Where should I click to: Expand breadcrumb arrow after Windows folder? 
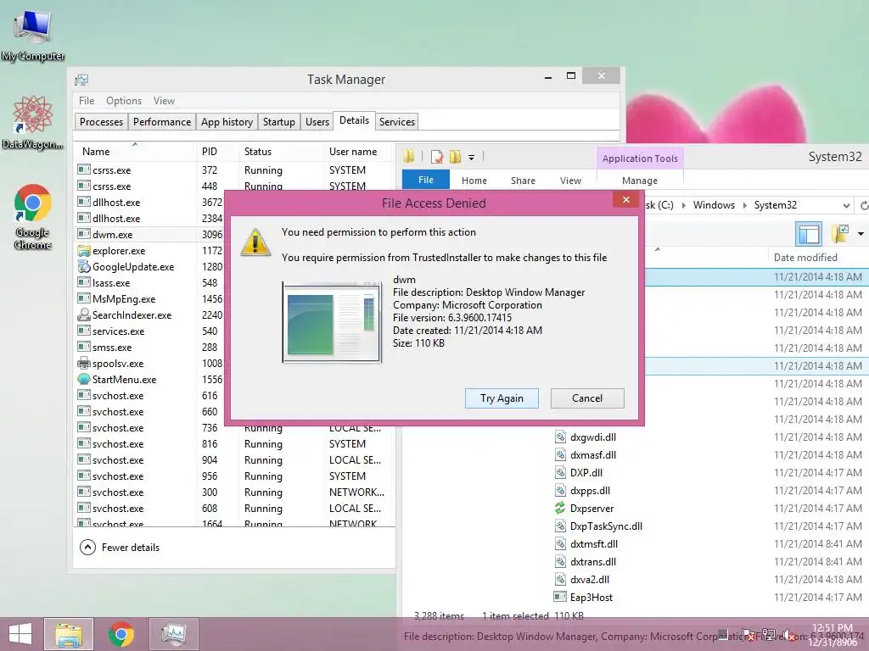click(744, 205)
